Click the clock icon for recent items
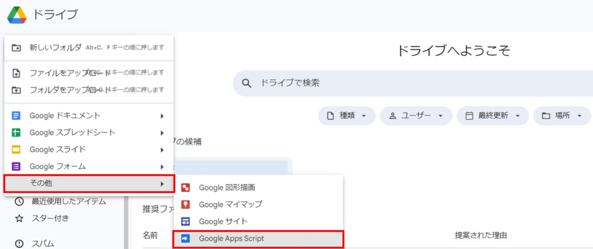Screen dimensions: 593x249 pyautogui.click(x=19, y=202)
